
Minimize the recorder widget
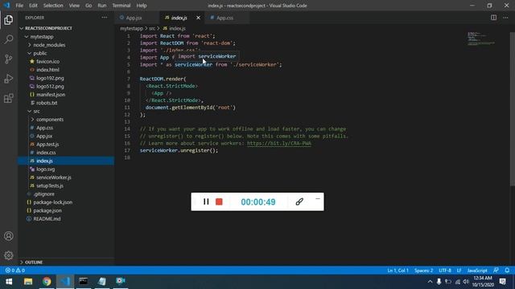pos(318,198)
